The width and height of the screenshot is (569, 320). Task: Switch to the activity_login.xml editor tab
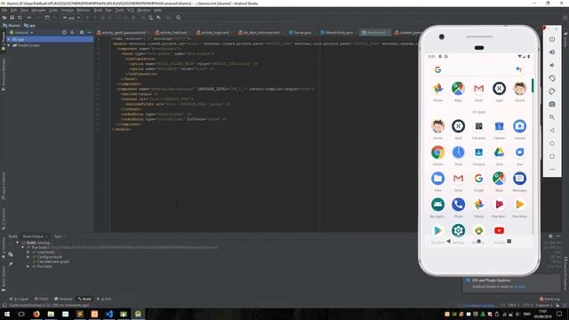point(215,32)
